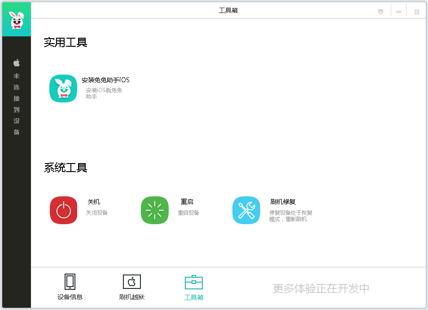Click the 重启 restart label

[187, 201]
